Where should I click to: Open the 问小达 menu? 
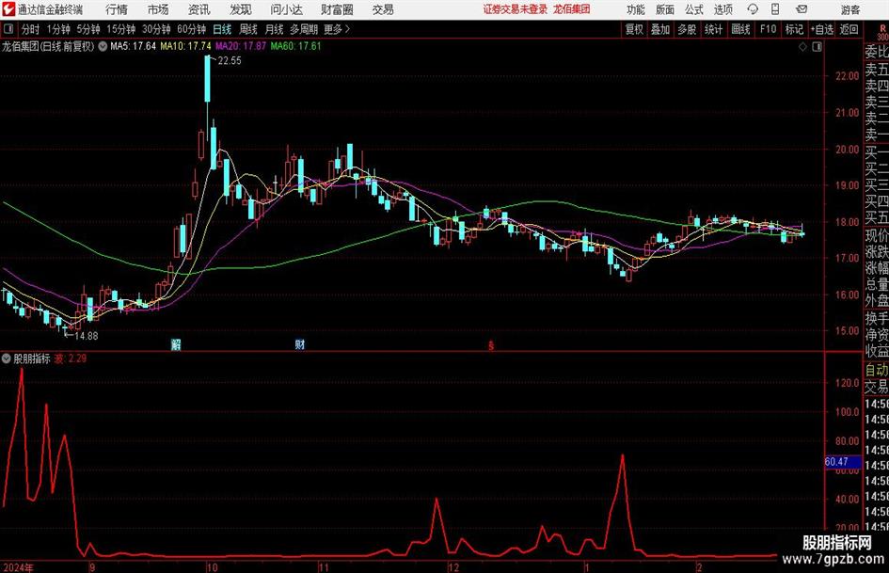(x=286, y=9)
